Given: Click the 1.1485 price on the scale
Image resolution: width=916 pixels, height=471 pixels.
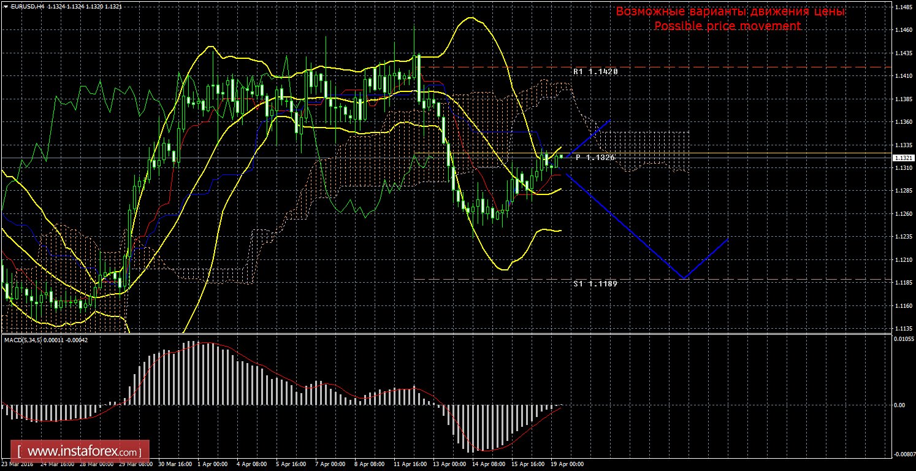Looking at the screenshot, I should click(x=903, y=7).
